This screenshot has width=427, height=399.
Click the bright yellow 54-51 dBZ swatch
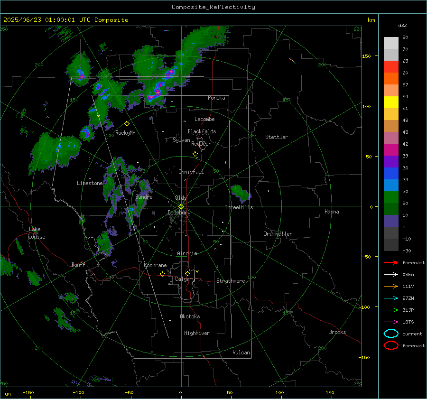(x=391, y=102)
